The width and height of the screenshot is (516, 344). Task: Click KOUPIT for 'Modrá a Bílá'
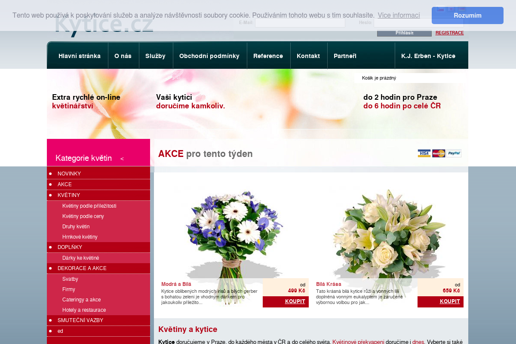tap(295, 301)
